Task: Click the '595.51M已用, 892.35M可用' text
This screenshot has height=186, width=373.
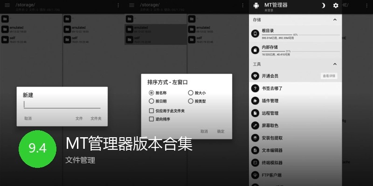Action: tap(277, 38)
